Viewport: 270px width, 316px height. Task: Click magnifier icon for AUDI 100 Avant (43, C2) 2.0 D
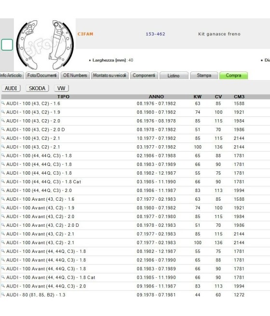point(3,225)
